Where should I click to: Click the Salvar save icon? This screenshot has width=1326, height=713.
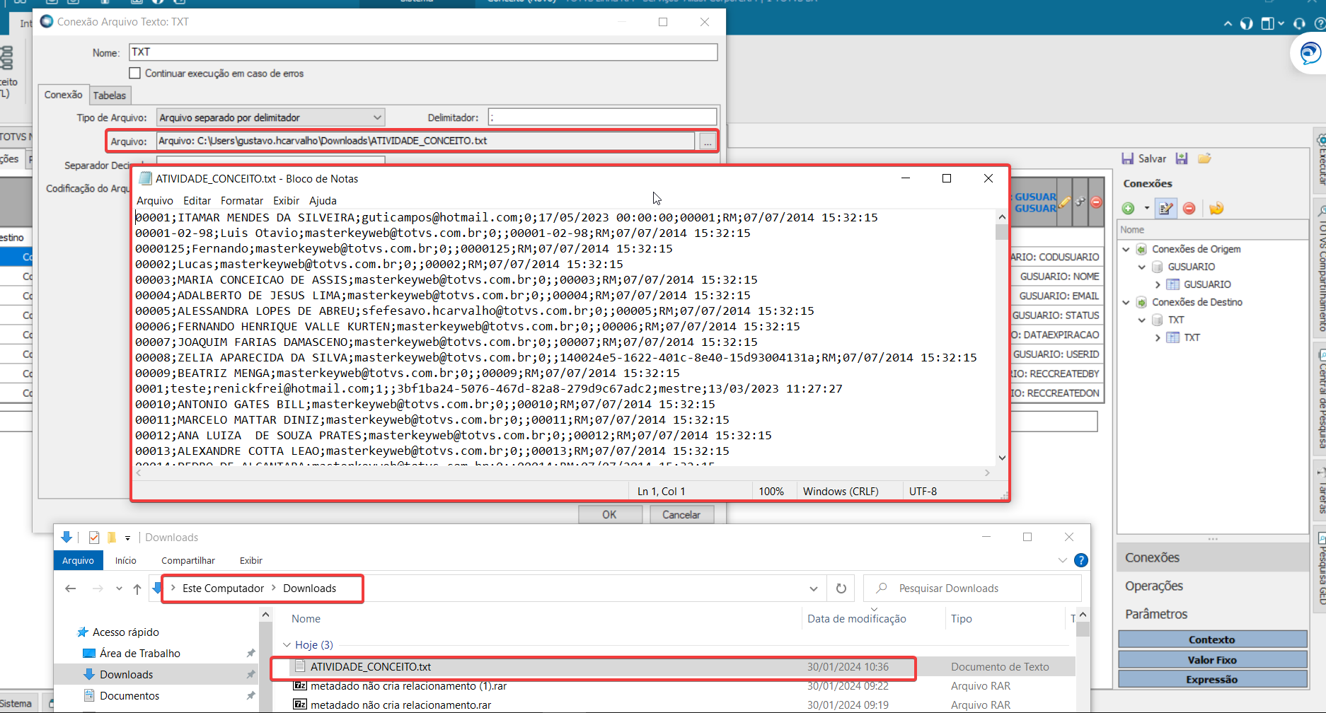click(x=1127, y=158)
